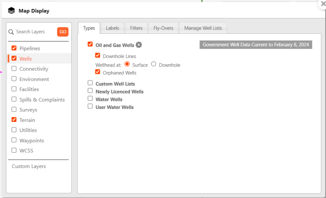The height and width of the screenshot is (198, 326).
Task: Toggle the Terrain layer checkbox
Action: (14, 120)
